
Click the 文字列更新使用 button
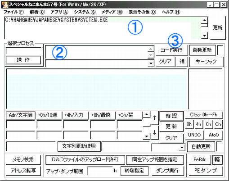tap(79, 146)
